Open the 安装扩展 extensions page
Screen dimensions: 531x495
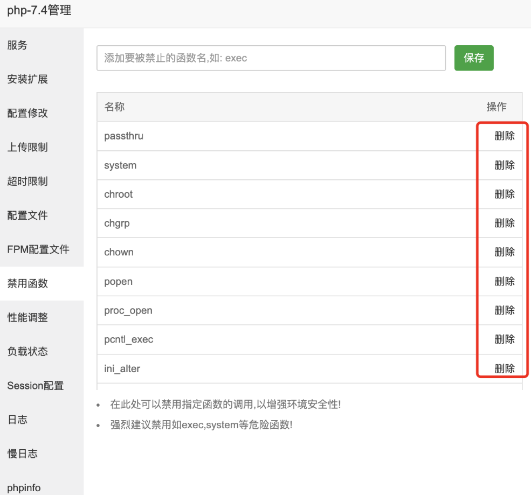coord(27,79)
